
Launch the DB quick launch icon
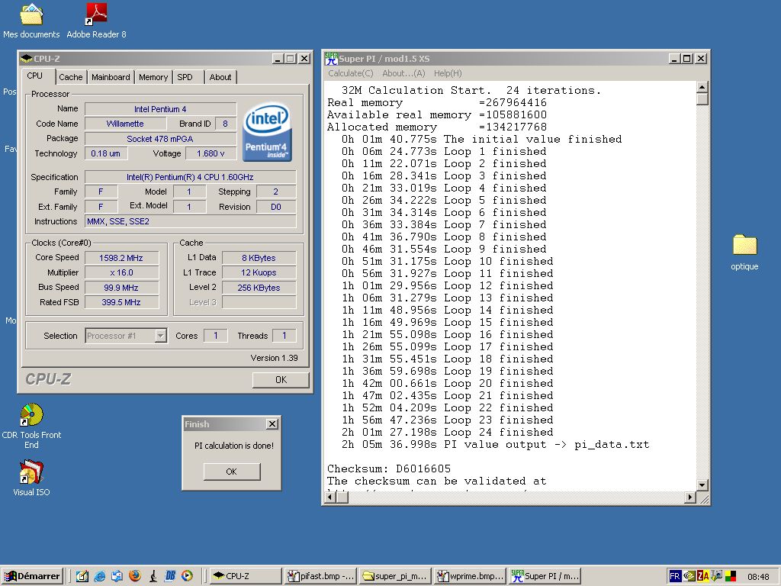point(170,577)
